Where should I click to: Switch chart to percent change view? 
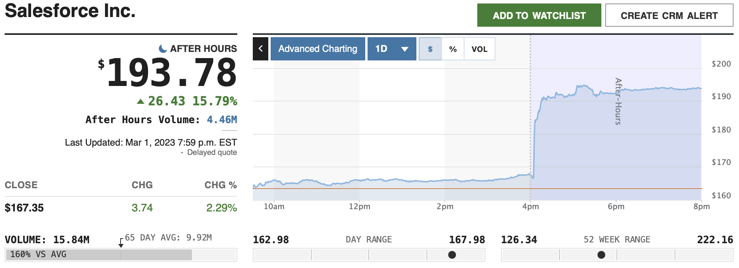452,49
